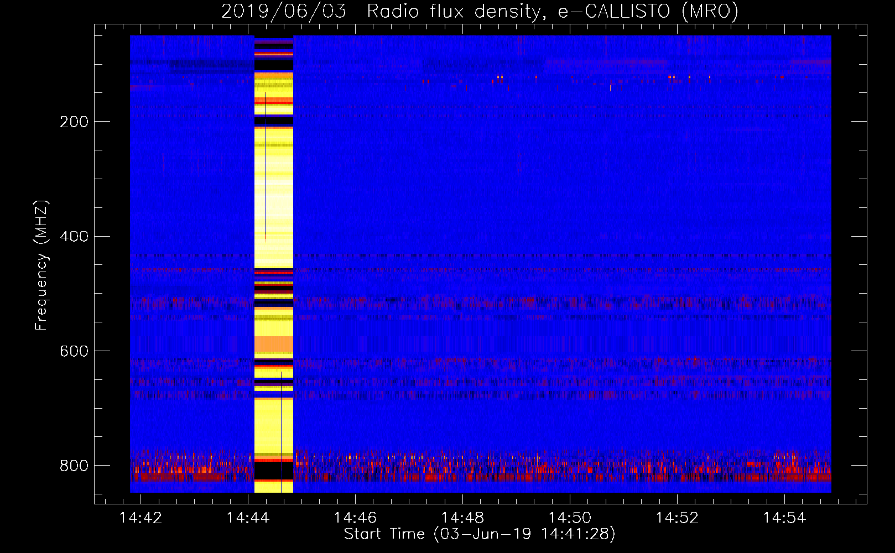
Task: Click the orange block near 600 MHz in the burst
Action: coord(273,345)
